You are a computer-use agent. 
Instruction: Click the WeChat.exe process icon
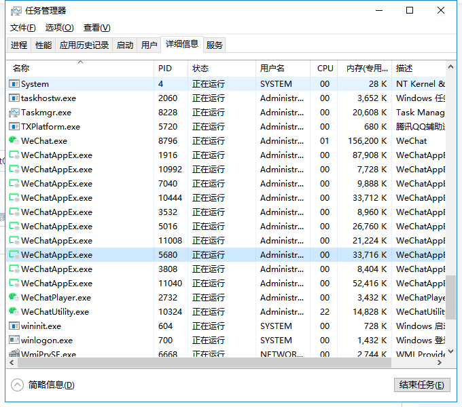pos(14,141)
